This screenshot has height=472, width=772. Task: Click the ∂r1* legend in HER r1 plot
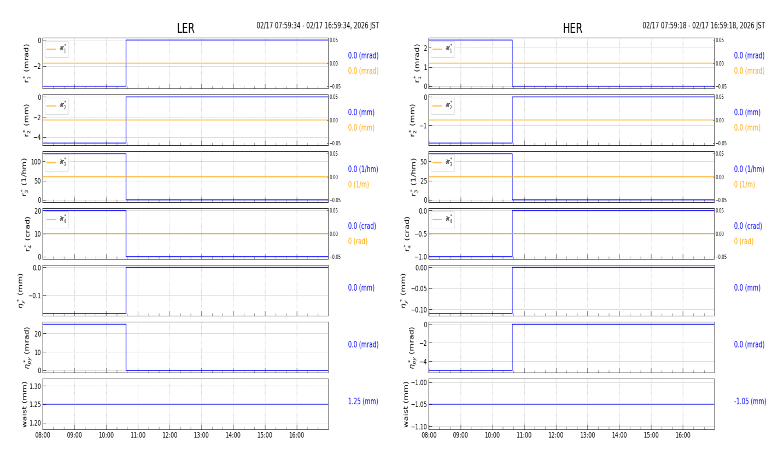point(442,49)
